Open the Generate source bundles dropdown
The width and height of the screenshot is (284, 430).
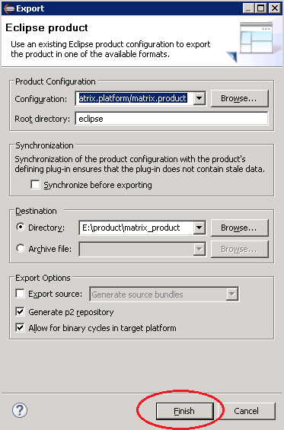click(232, 295)
